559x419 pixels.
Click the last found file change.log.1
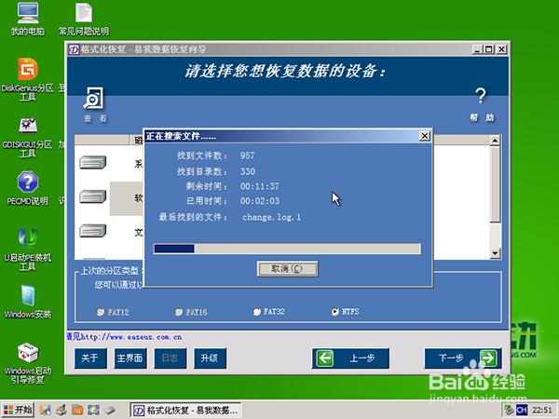click(272, 217)
